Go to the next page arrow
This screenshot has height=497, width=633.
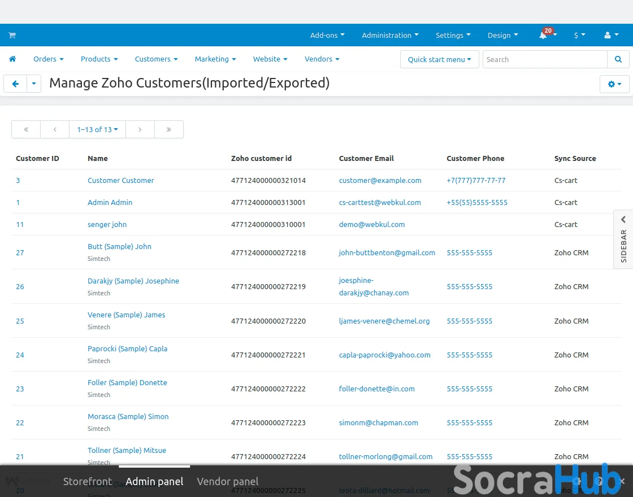pyautogui.click(x=140, y=129)
